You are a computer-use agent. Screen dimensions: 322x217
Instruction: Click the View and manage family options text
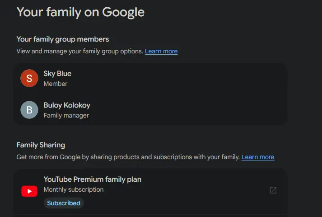coord(79,51)
